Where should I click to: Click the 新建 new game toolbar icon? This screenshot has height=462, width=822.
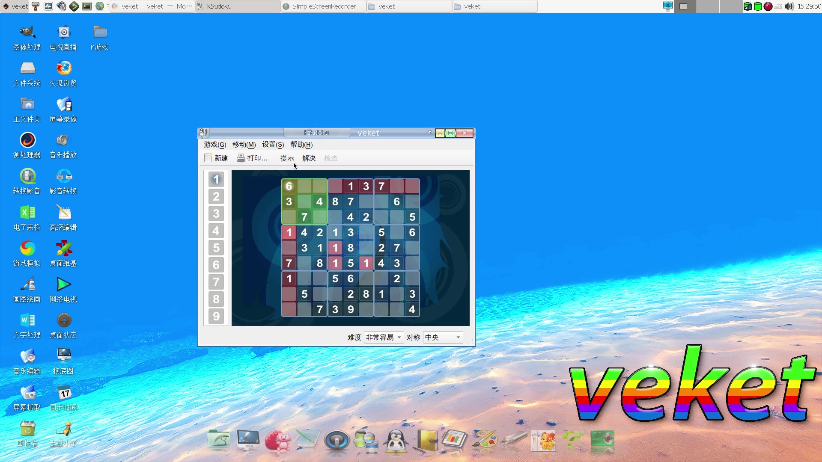208,158
